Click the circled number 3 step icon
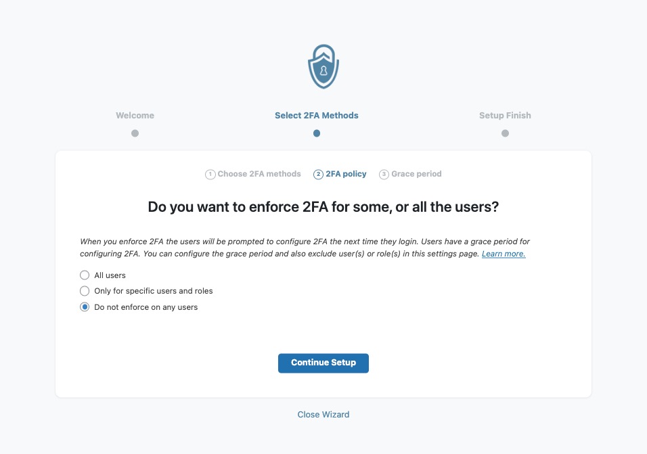 point(384,175)
